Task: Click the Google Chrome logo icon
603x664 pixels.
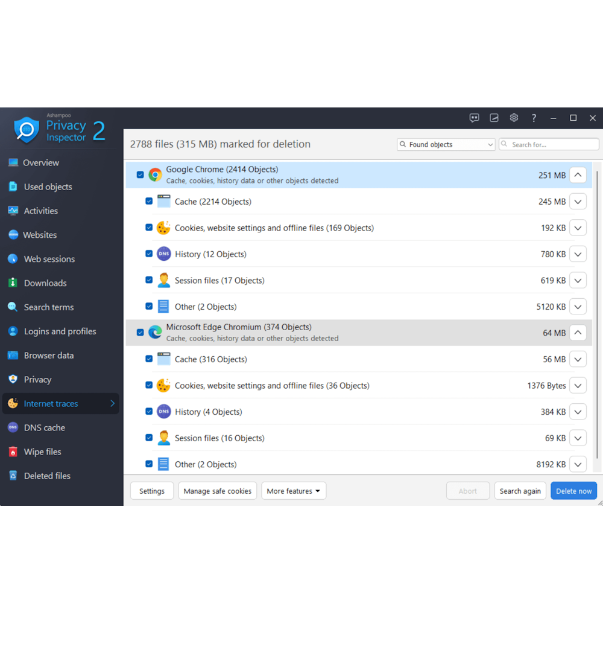Action: pos(155,175)
